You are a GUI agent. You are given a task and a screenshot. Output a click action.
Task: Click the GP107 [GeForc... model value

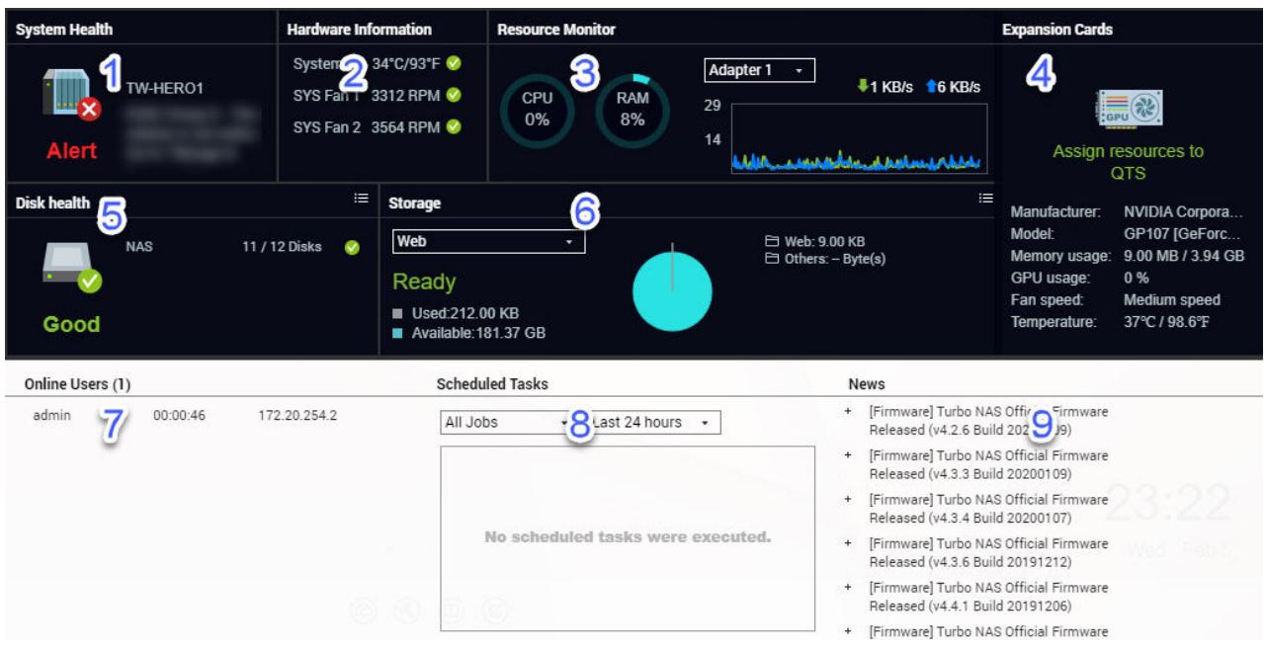pyautogui.click(x=1183, y=234)
